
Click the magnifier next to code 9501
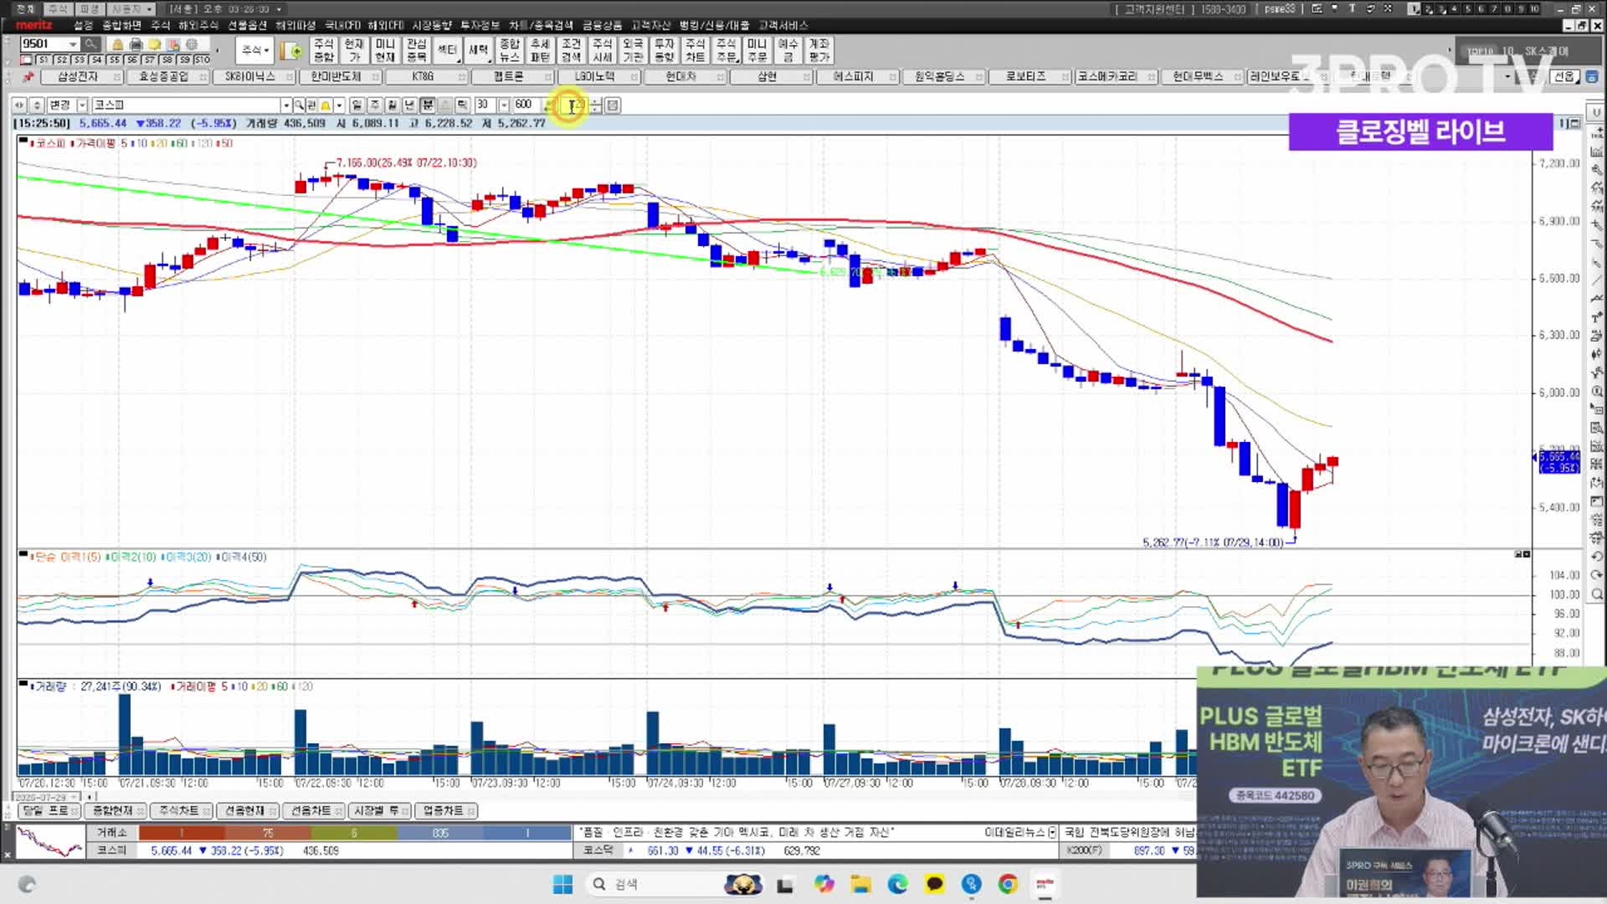tap(90, 44)
